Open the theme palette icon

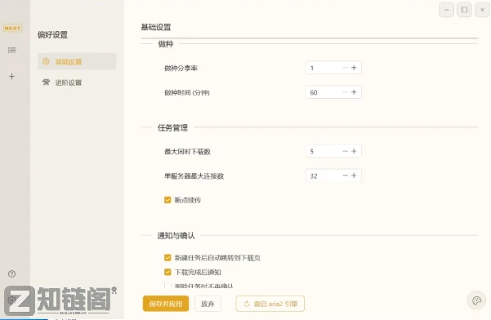(476, 301)
